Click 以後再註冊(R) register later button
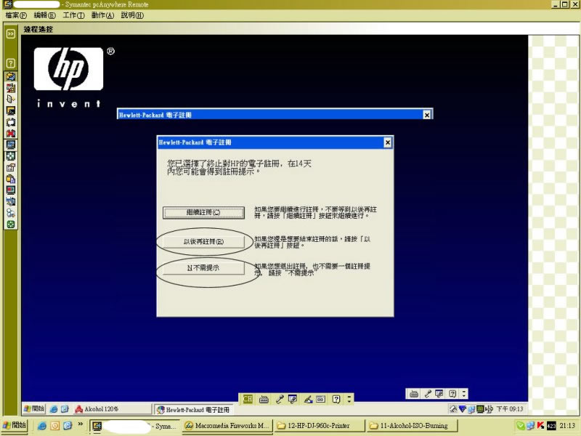The width and height of the screenshot is (581, 436). pos(203,241)
